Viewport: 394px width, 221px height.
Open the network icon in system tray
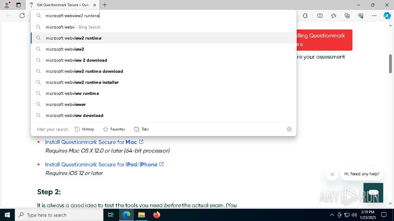[x=347, y=215]
